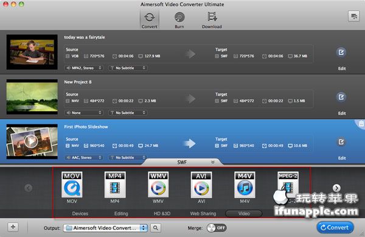The height and width of the screenshot is (237, 365).
Task: Click edit icon for First iPhoto Slideshow
Action: 341,142
